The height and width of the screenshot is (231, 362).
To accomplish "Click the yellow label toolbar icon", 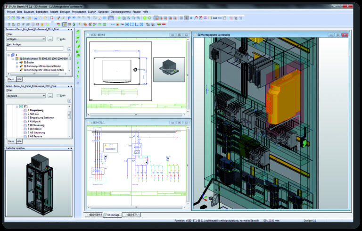I will coord(210,18).
